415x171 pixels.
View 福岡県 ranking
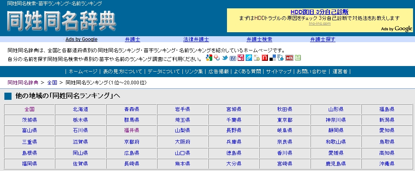pyautogui.click(x=29, y=163)
